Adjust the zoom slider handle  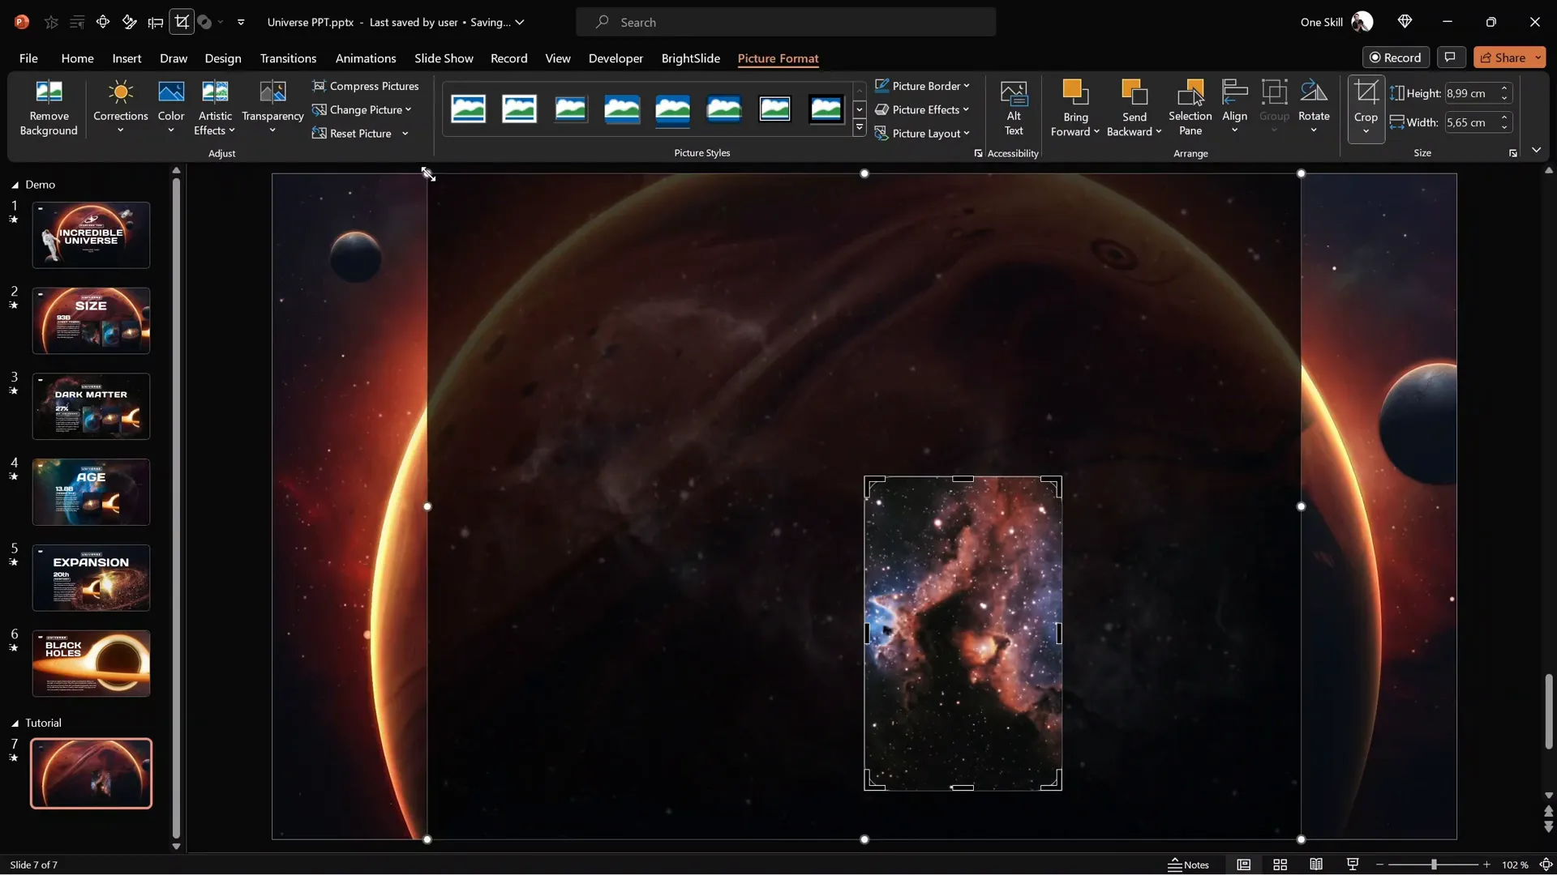click(x=1434, y=864)
